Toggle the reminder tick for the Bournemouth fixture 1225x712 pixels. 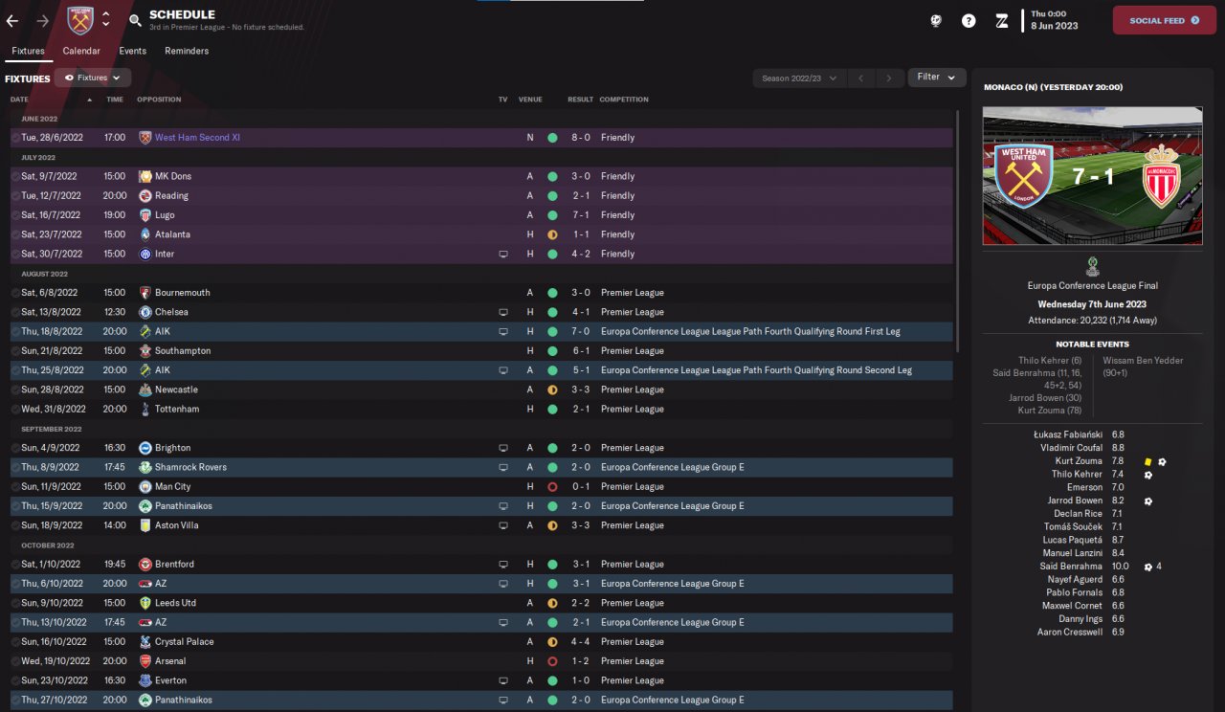(15, 293)
